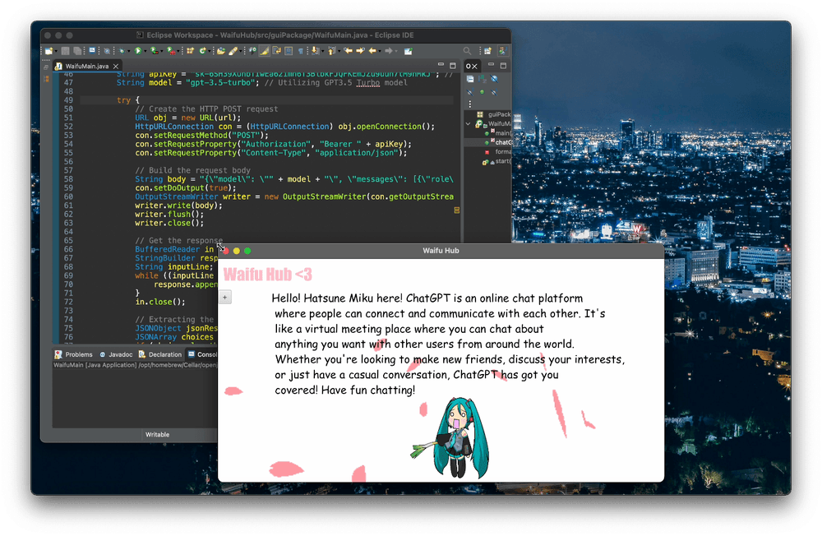
Task: Toggle Mark Occurrences highlighter
Action: (264, 51)
